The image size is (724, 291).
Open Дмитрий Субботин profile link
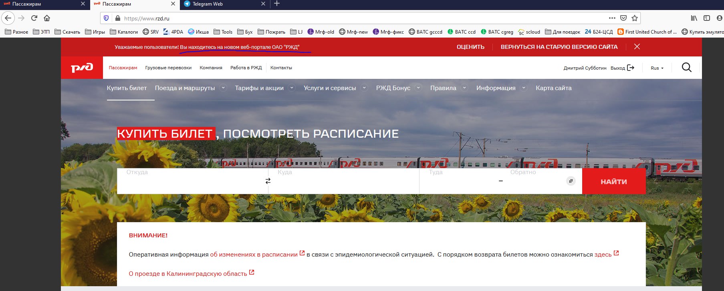585,68
